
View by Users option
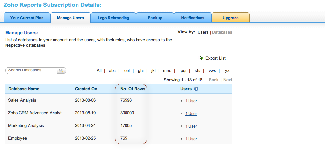tap(203, 32)
